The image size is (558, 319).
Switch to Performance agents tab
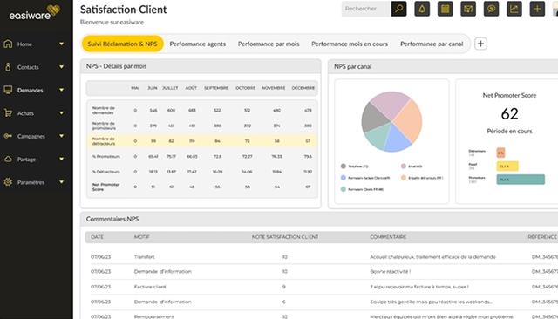coord(198,44)
